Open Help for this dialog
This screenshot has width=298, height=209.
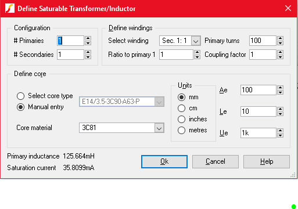tap(267, 161)
